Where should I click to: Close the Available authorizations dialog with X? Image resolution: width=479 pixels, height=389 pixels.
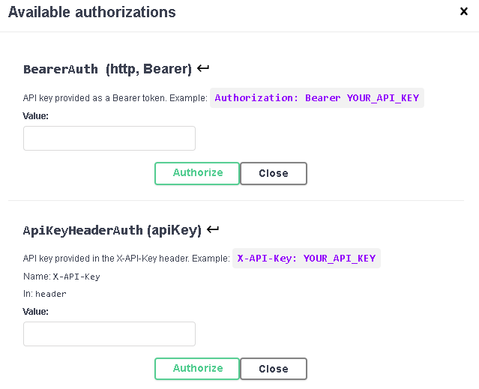464,11
